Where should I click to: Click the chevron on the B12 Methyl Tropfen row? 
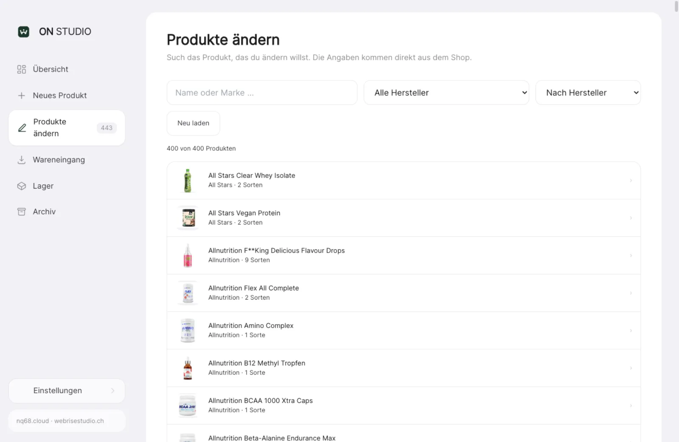pyautogui.click(x=631, y=368)
